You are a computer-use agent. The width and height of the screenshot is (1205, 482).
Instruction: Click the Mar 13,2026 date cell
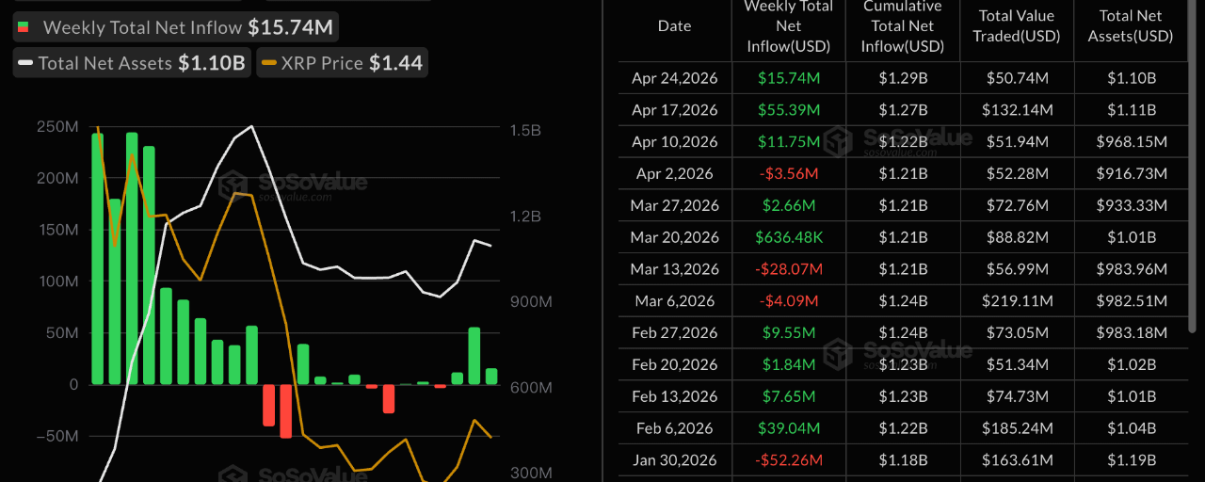click(x=674, y=269)
